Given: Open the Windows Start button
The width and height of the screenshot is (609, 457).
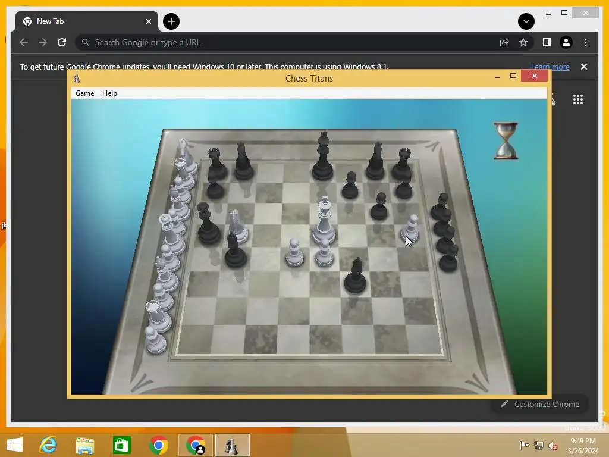Looking at the screenshot, I should (x=15, y=445).
